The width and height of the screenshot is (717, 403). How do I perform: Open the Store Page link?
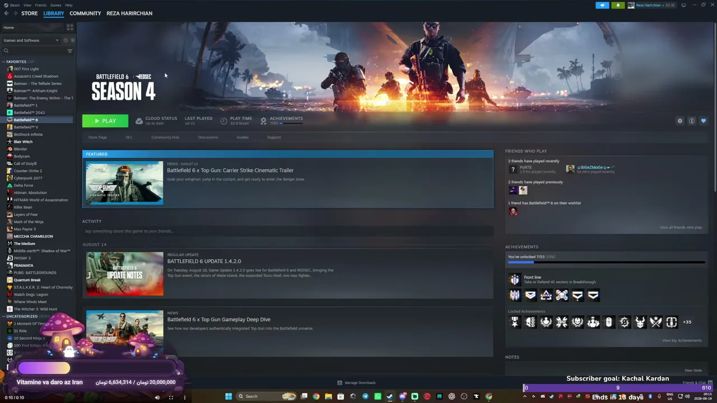[97, 137]
